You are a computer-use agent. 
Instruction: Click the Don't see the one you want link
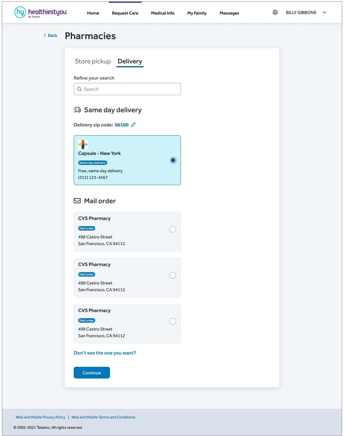[x=105, y=353]
